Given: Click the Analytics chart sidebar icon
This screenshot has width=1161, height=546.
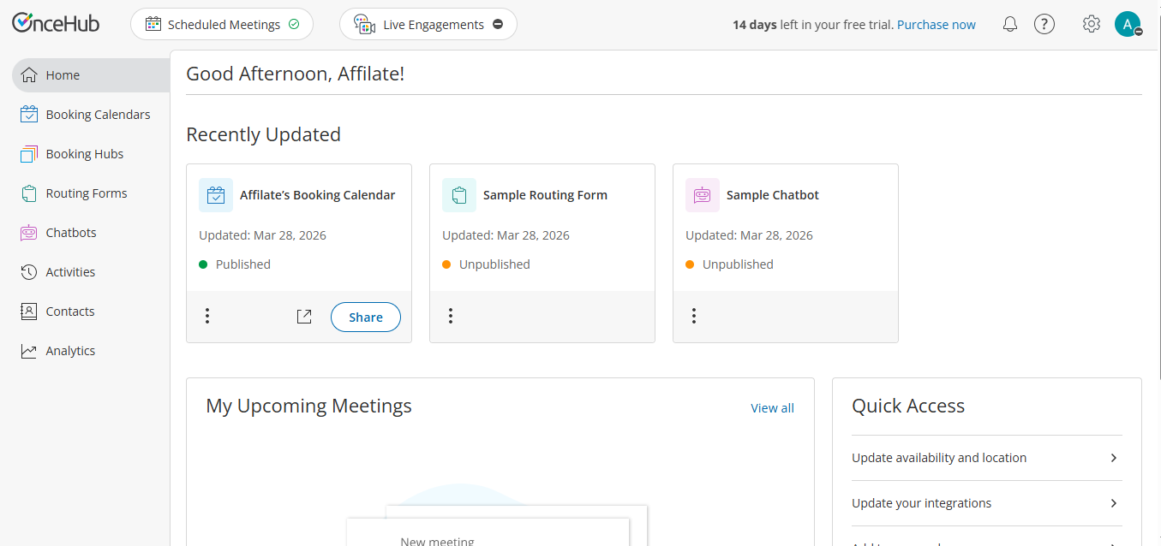Looking at the screenshot, I should point(29,351).
